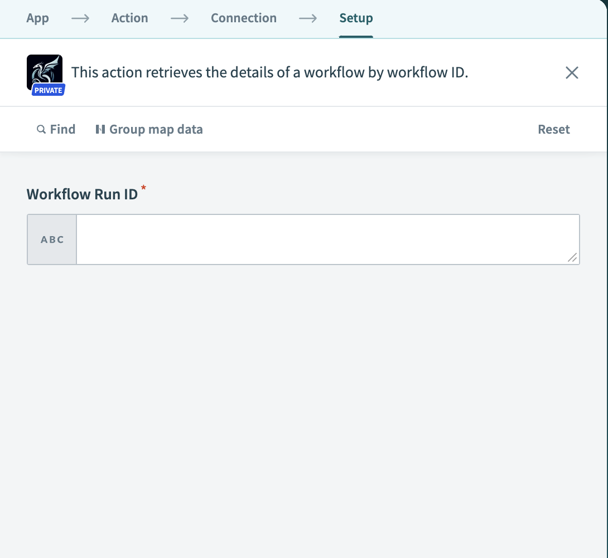Click the magnifying glass Find icon

(x=41, y=130)
